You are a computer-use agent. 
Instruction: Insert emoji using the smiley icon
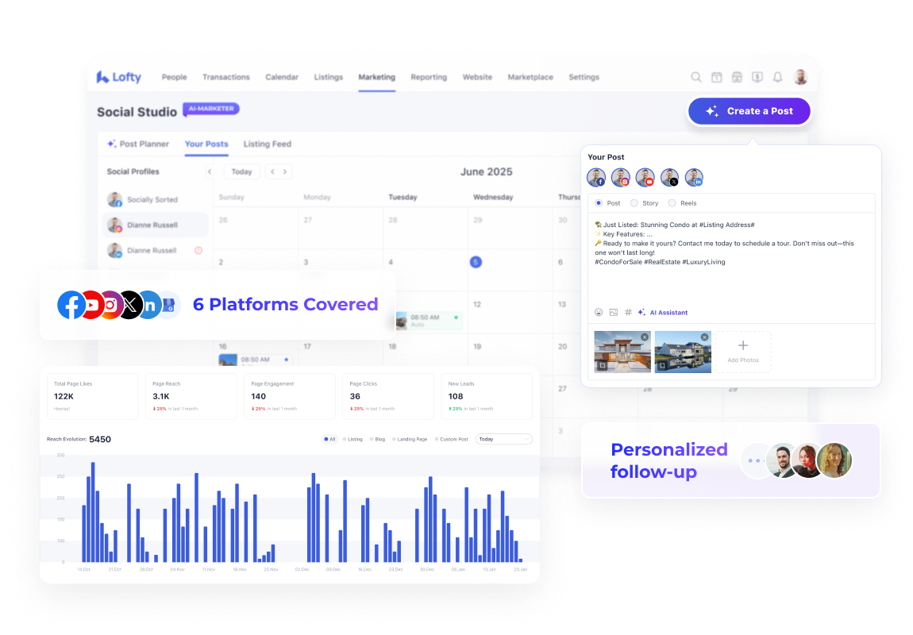pyautogui.click(x=599, y=313)
